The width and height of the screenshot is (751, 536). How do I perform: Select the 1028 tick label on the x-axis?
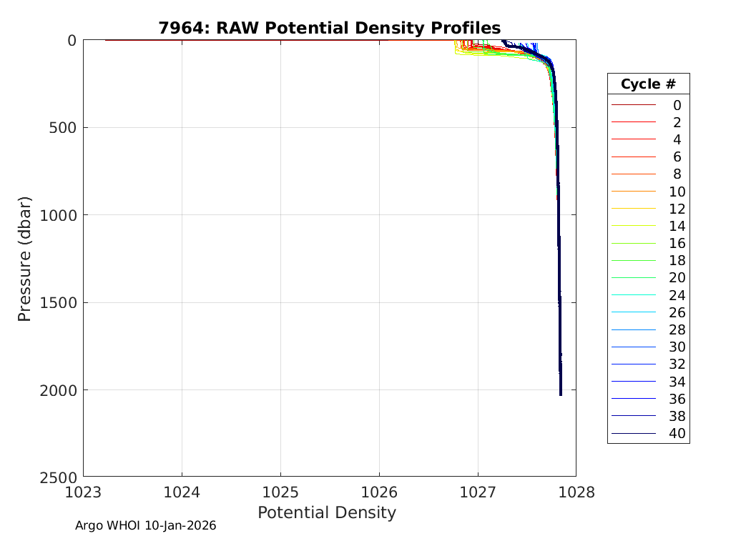click(576, 492)
